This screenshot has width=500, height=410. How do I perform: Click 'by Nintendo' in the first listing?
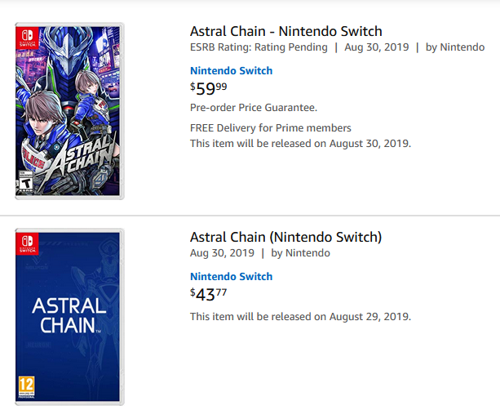[x=455, y=47]
